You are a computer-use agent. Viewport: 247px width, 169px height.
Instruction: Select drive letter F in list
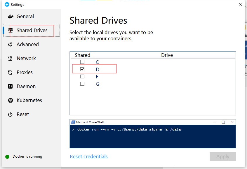point(97,77)
